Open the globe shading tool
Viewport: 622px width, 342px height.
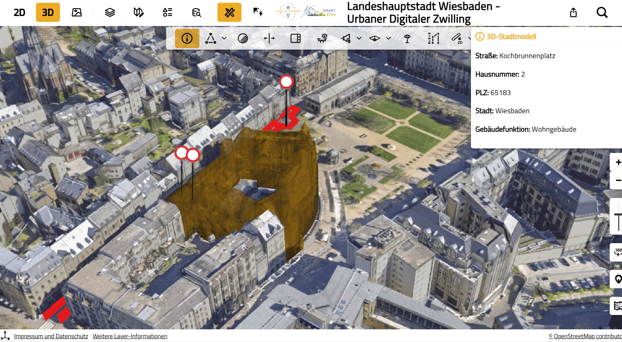(244, 38)
